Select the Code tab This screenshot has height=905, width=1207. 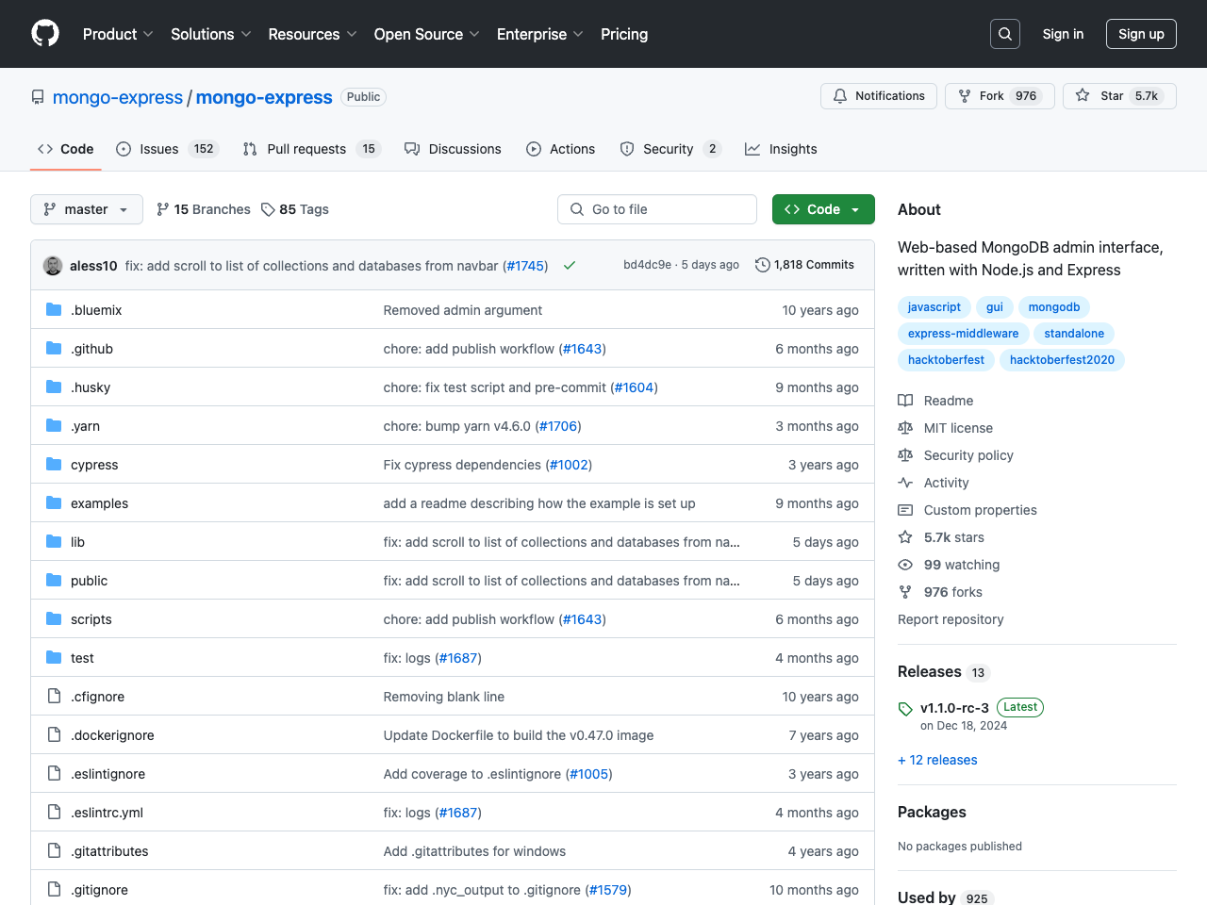click(x=66, y=149)
